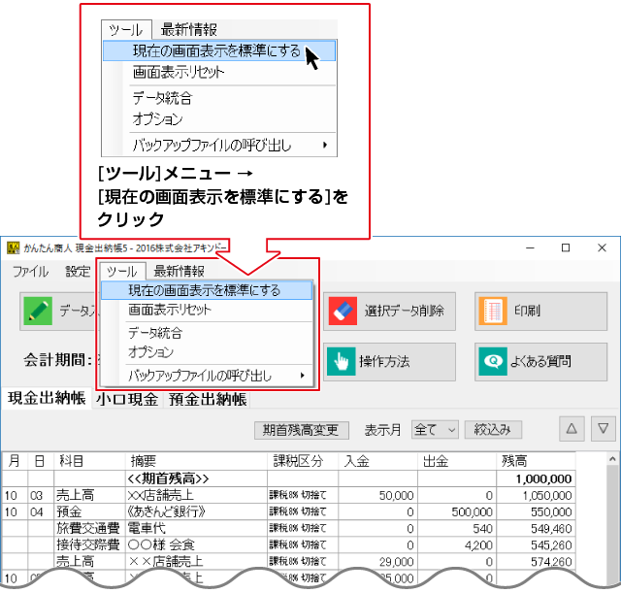Open the ファイル menu

pyautogui.click(x=31, y=272)
